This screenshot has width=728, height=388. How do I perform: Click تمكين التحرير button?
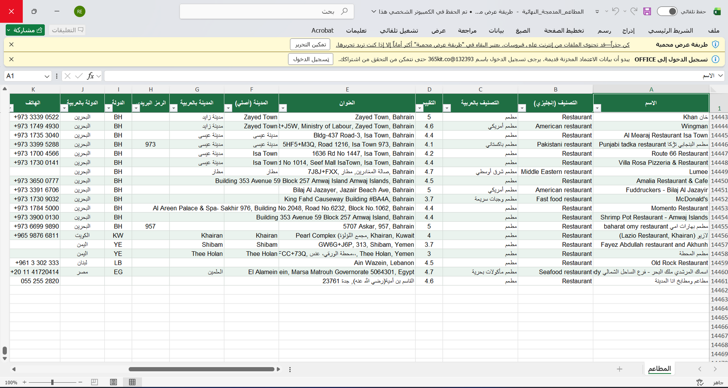tap(310, 45)
